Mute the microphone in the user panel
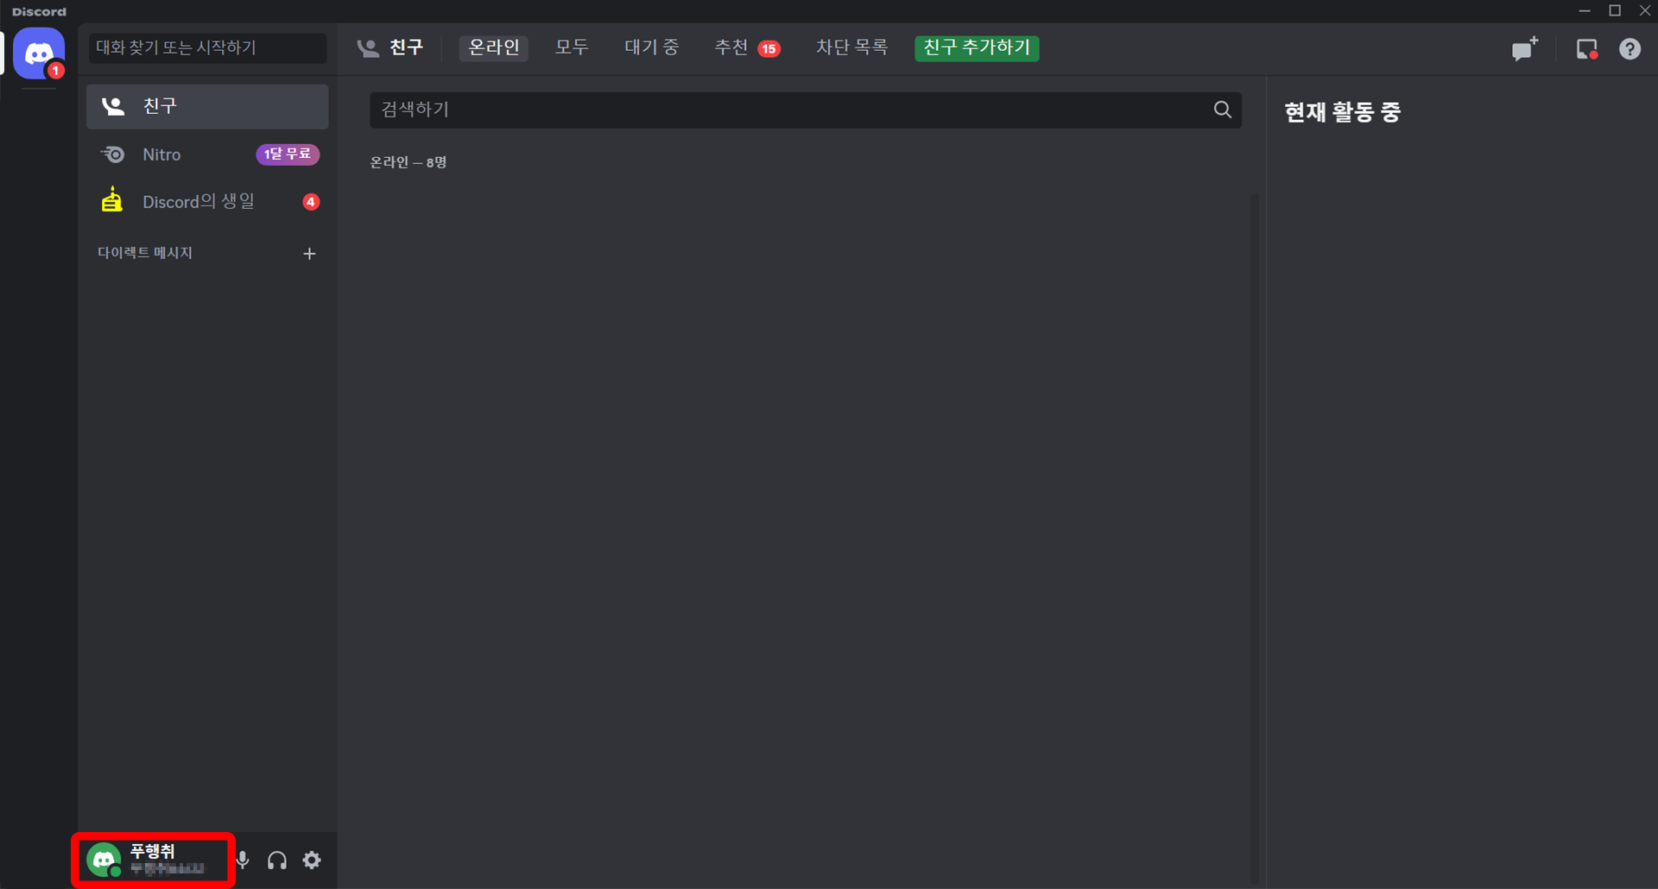This screenshot has height=889, width=1658. [243, 861]
